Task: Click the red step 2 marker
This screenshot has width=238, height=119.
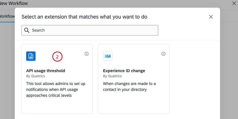Action: [x=57, y=57]
